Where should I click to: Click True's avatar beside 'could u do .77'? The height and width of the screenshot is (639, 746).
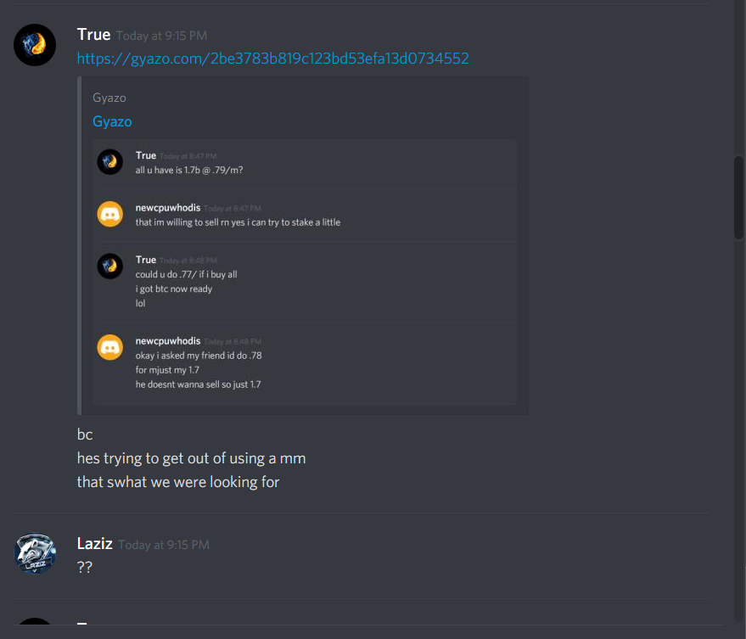109,266
